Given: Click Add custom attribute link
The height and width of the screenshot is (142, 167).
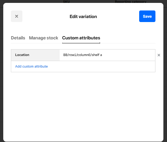Looking at the screenshot, I should 31,66.
